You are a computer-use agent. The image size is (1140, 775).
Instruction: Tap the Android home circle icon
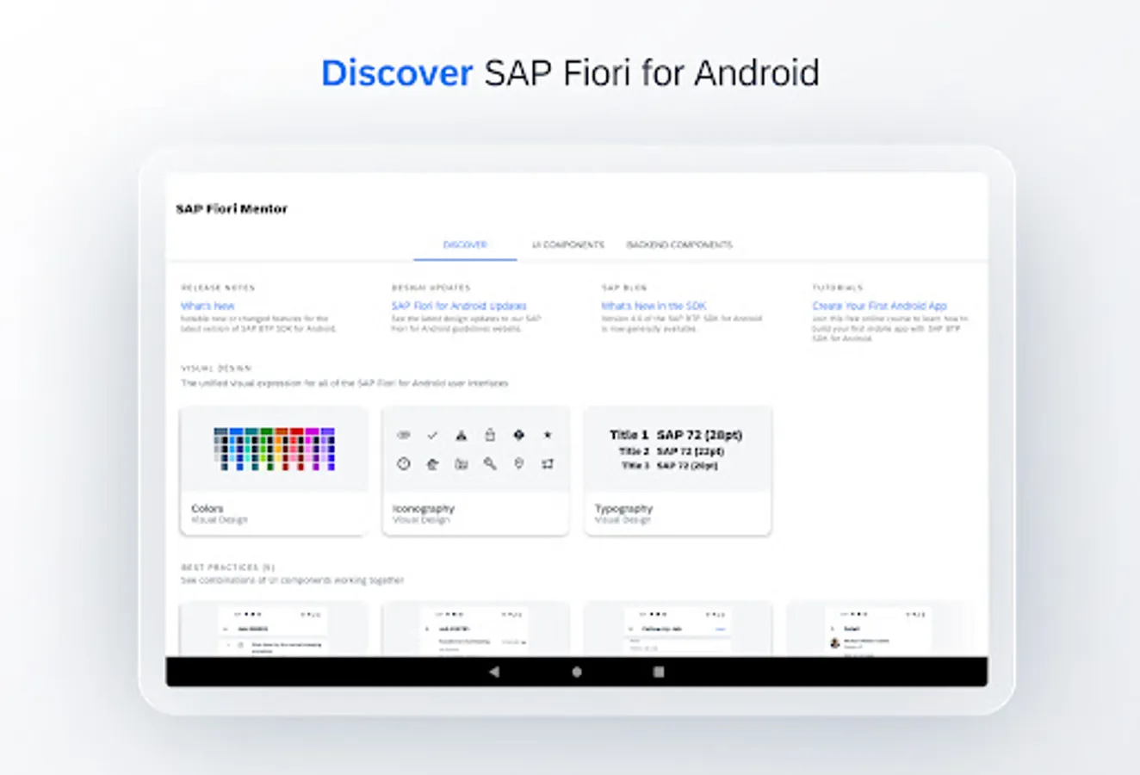577,672
